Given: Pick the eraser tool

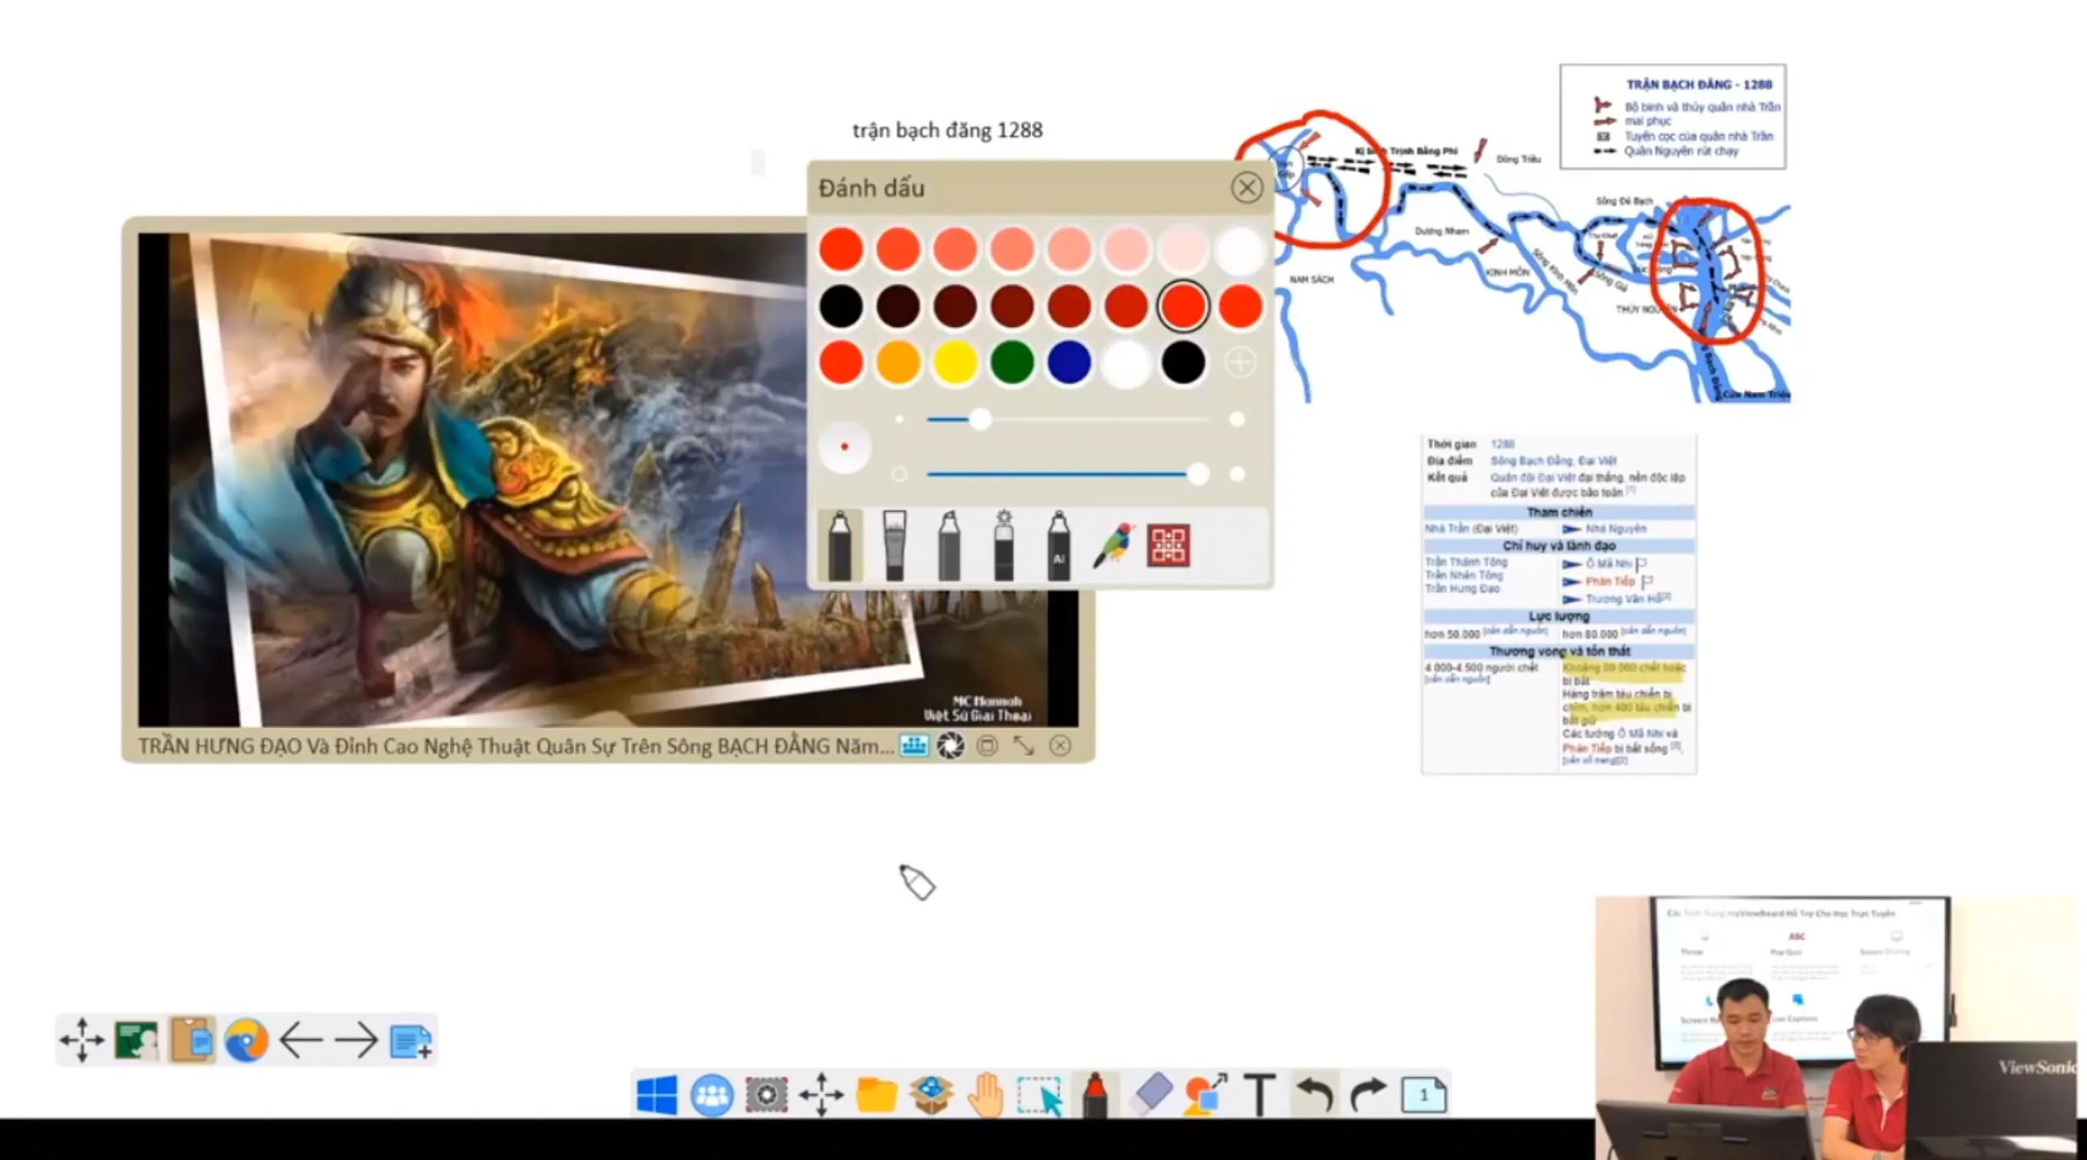Looking at the screenshot, I should pyautogui.click(x=1151, y=1094).
